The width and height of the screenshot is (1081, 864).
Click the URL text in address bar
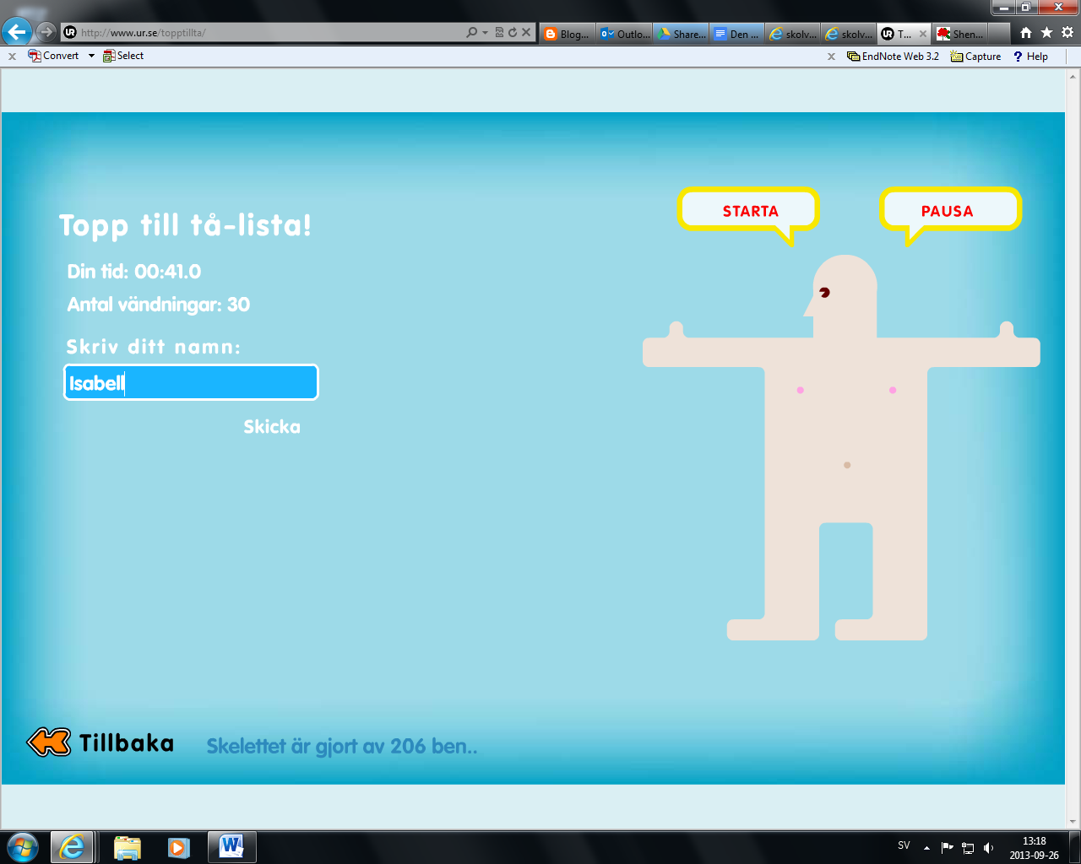144,33
